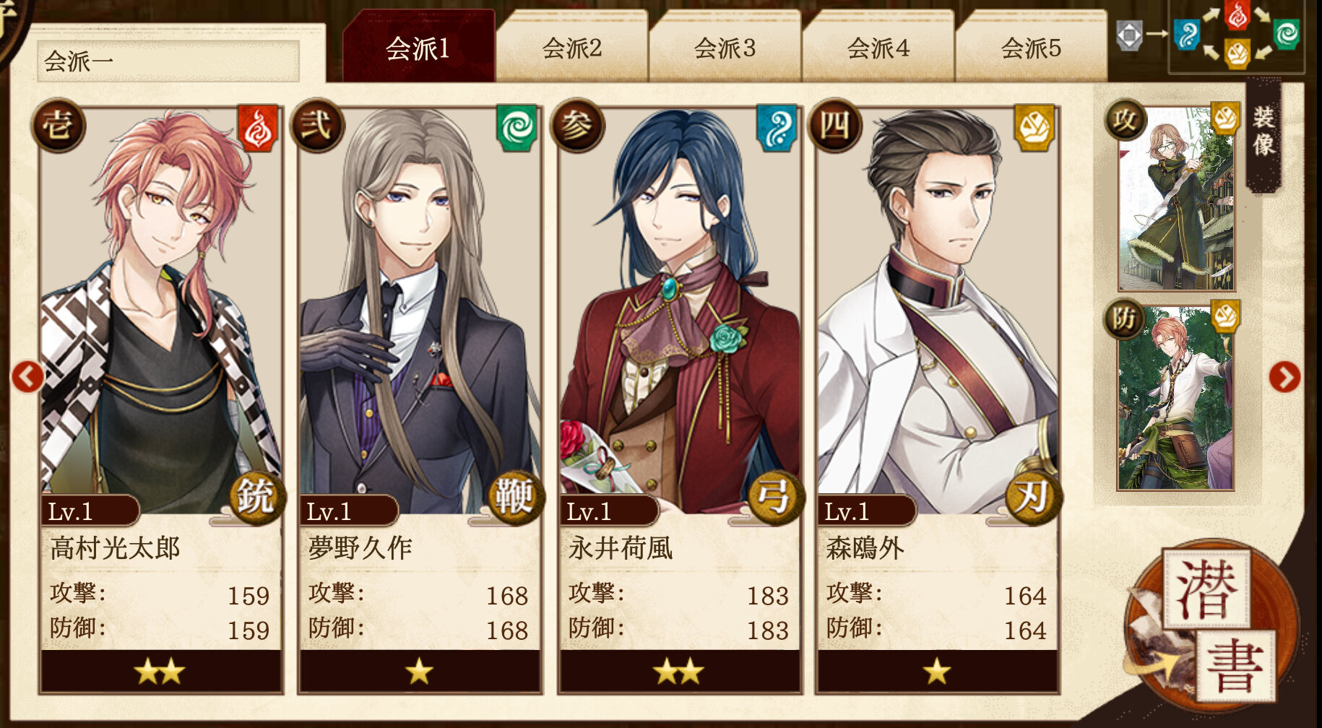Open the element affinity chart at top right
The width and height of the screenshot is (1322, 728).
(x=1236, y=35)
